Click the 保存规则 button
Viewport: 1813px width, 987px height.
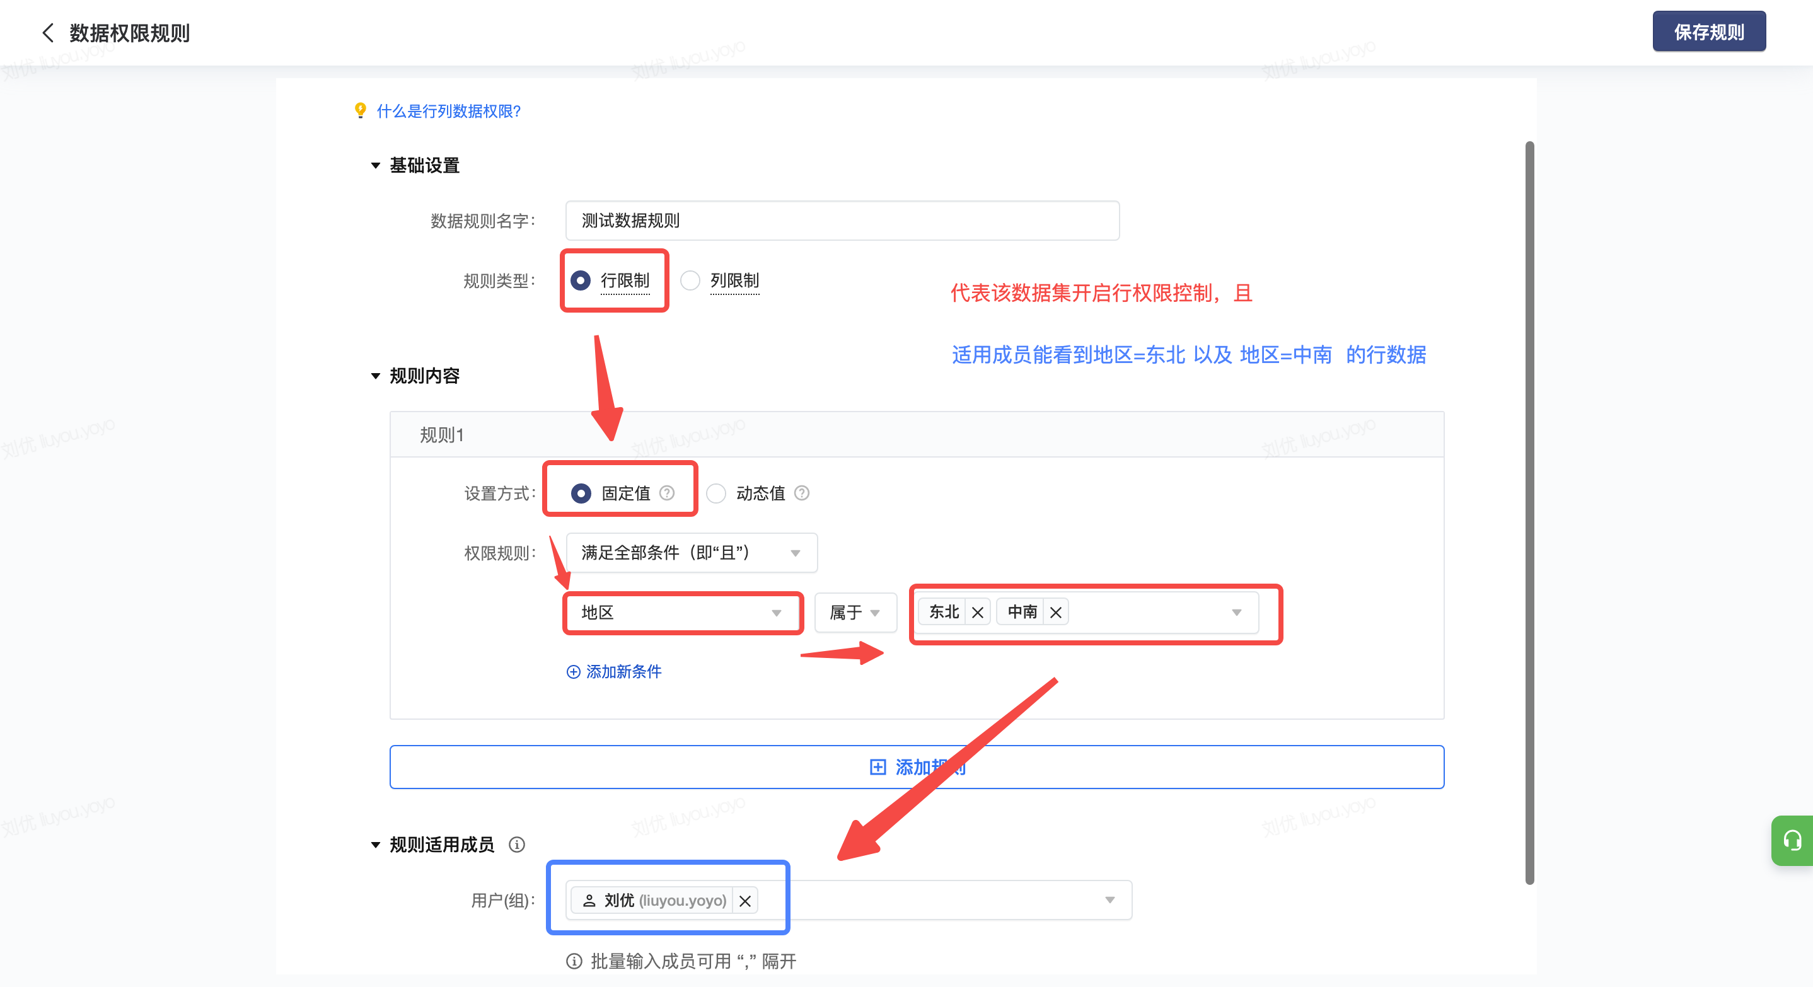click(x=1709, y=32)
